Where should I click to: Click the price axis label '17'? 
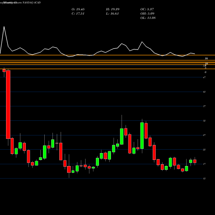204,164
